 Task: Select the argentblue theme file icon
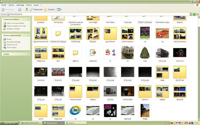pyautogui.click(x=93, y=52)
